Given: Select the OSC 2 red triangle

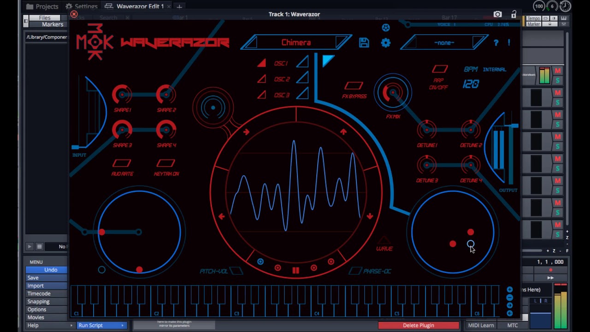Looking at the screenshot, I should [x=262, y=79].
